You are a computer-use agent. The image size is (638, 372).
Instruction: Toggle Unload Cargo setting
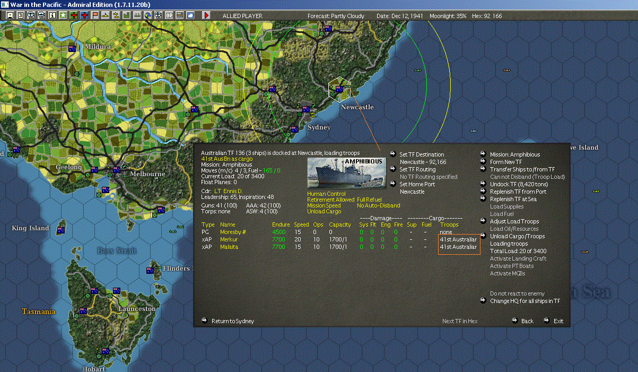click(x=324, y=212)
